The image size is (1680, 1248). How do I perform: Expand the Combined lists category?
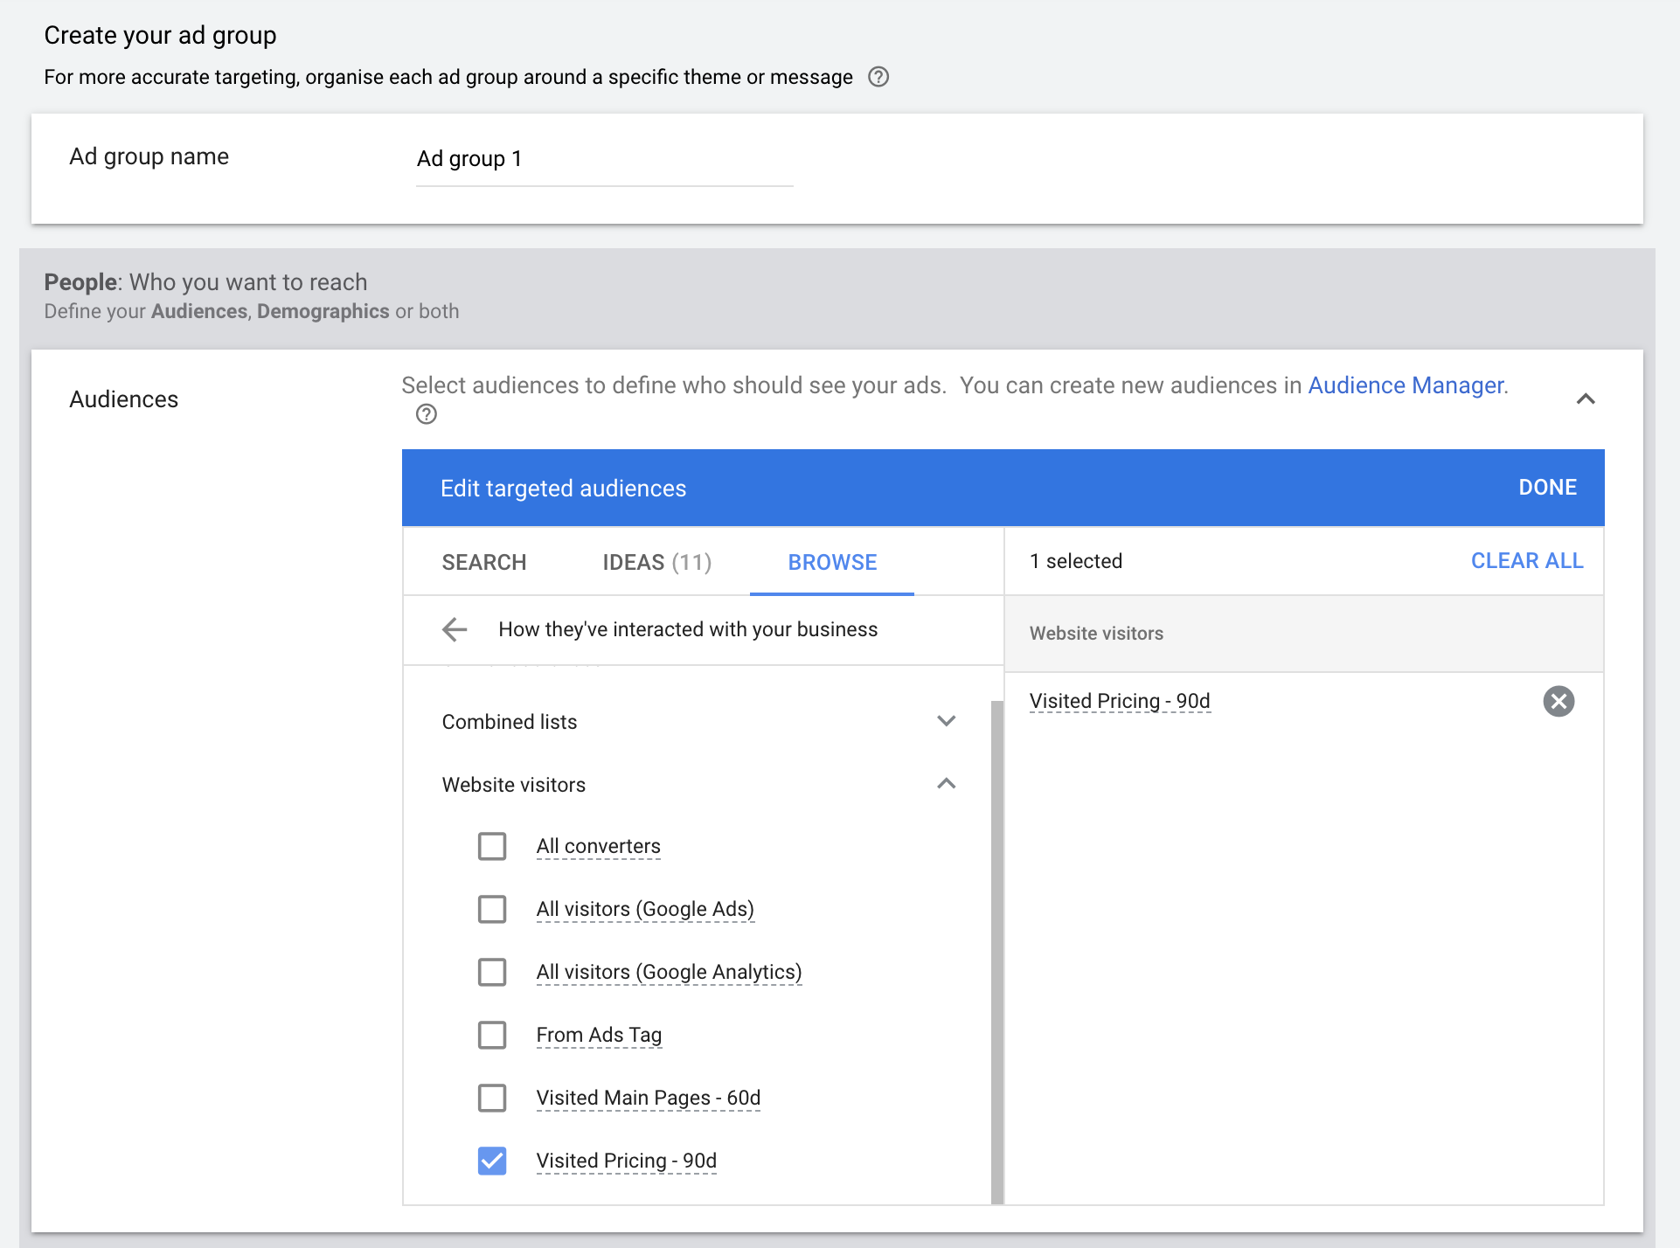coord(946,721)
